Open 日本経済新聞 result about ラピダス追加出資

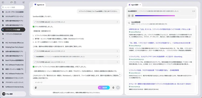154,70
